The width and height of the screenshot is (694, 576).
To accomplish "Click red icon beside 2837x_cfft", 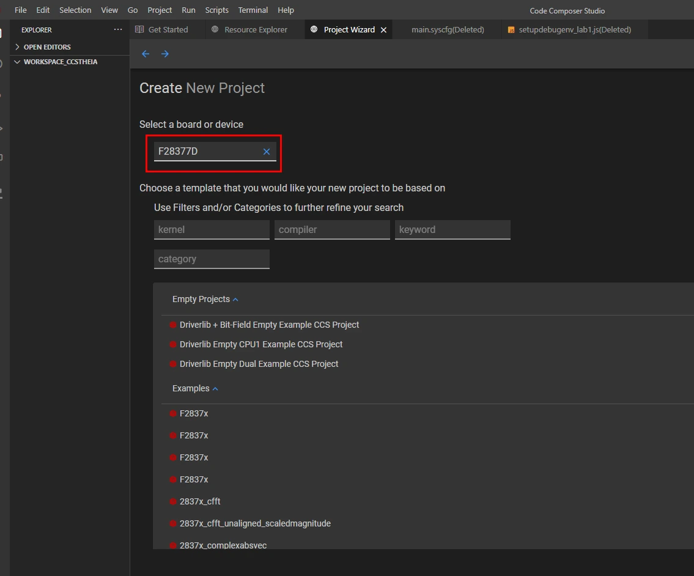I will click(173, 501).
